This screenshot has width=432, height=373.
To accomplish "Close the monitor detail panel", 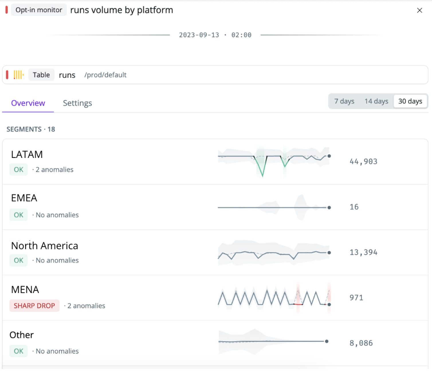I will coord(419,10).
